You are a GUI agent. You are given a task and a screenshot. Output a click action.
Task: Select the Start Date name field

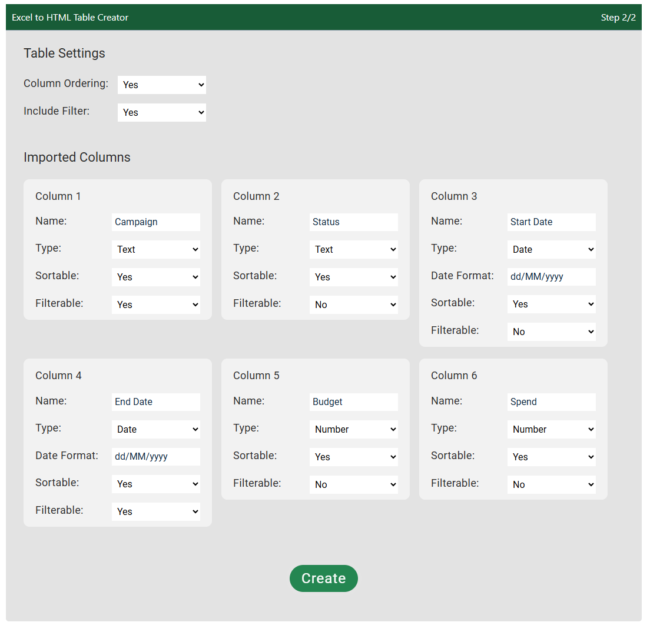pyautogui.click(x=551, y=222)
